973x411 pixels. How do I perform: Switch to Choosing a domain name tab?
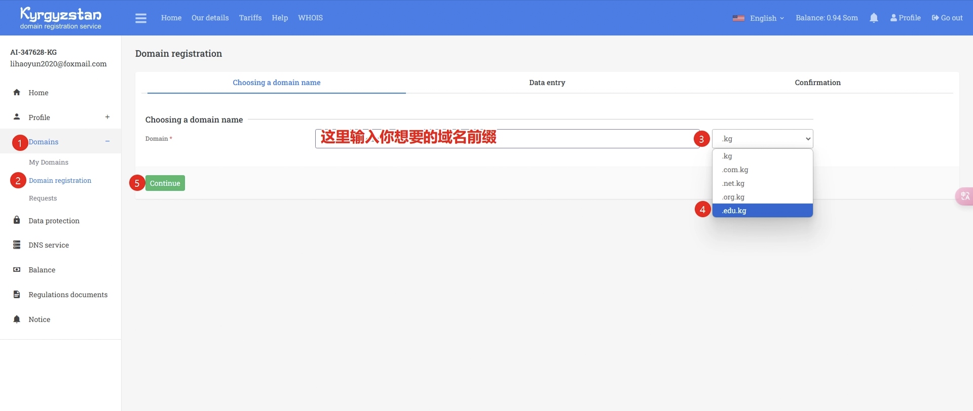coord(277,83)
